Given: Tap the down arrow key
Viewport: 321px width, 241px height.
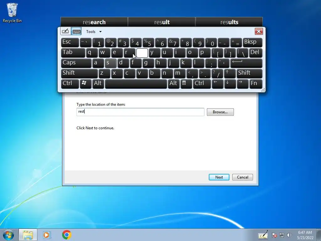Looking at the screenshot, I should [230, 84].
